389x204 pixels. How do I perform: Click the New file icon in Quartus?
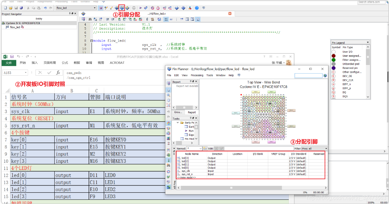coord(6,8)
